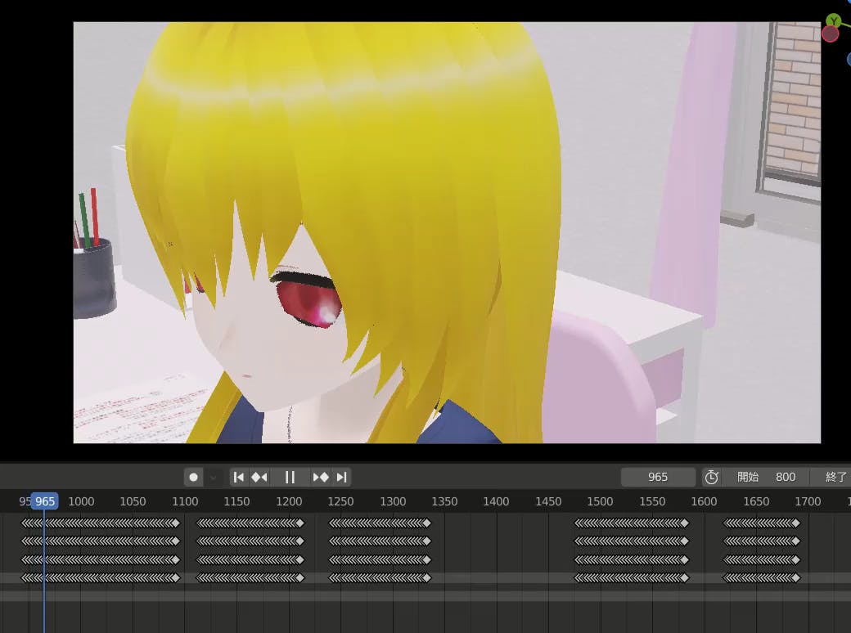
Task: Click the green Y axis gizmo handle
Action: click(x=833, y=20)
